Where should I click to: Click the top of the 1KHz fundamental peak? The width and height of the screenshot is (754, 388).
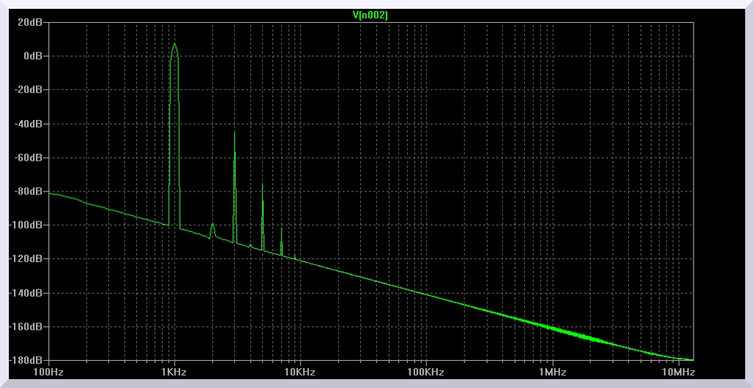(x=175, y=43)
